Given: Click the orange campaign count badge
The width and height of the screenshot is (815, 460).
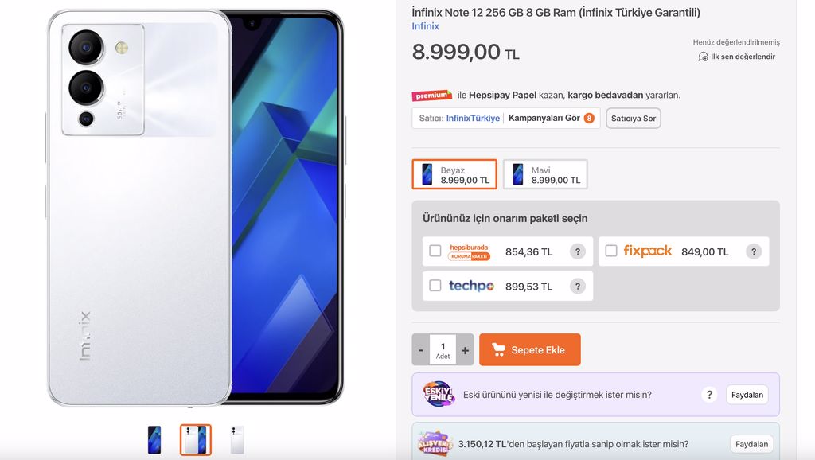Looking at the screenshot, I should pyautogui.click(x=589, y=118).
